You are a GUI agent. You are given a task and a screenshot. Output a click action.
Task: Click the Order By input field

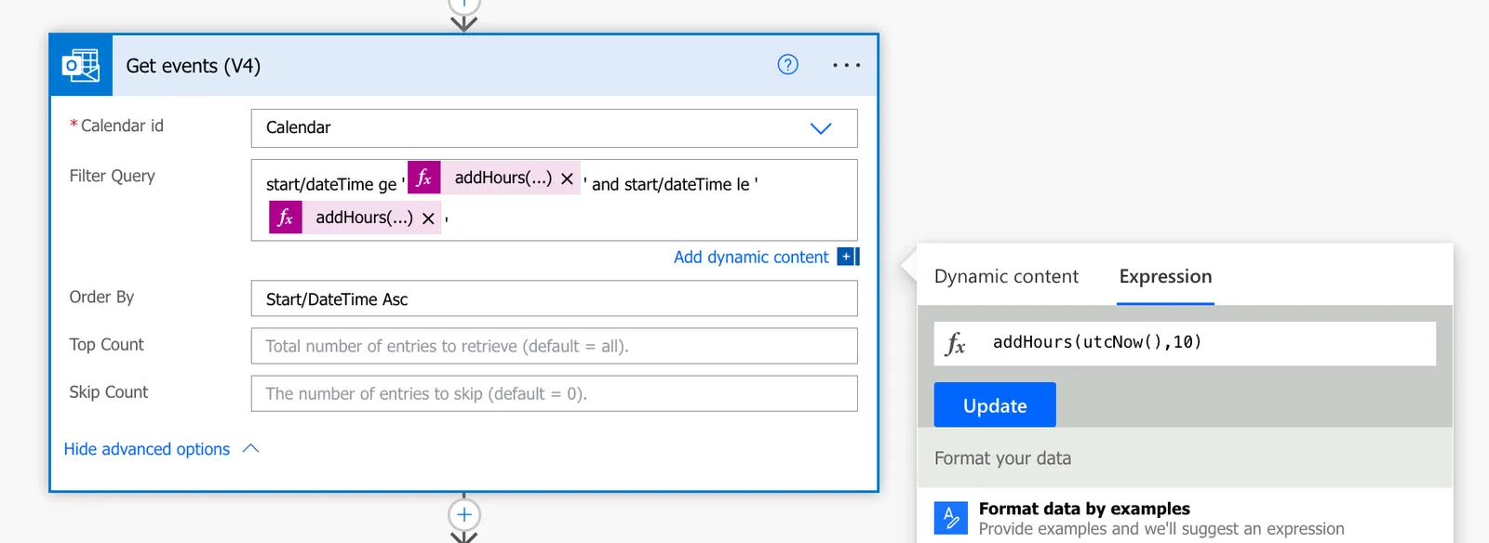click(554, 298)
